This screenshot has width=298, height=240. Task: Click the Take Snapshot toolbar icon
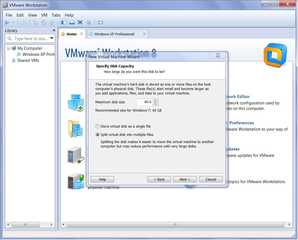point(35,22)
